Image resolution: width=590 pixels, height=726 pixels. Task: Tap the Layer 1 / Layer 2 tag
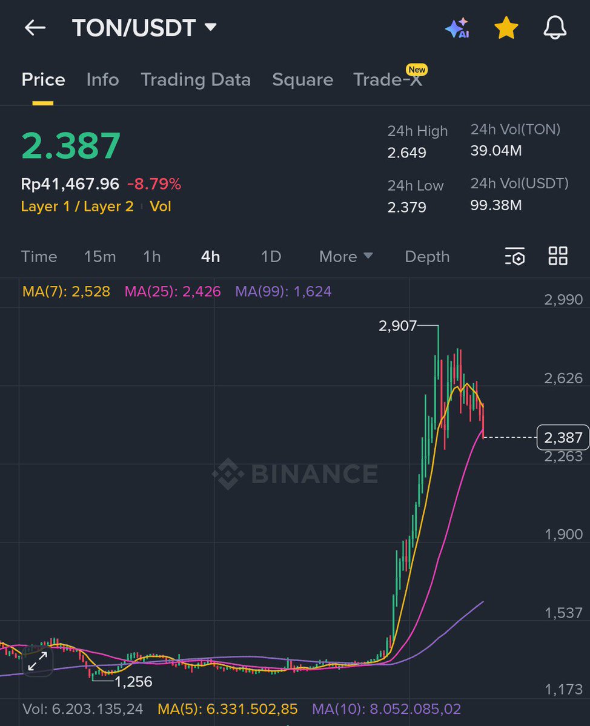[x=78, y=206]
